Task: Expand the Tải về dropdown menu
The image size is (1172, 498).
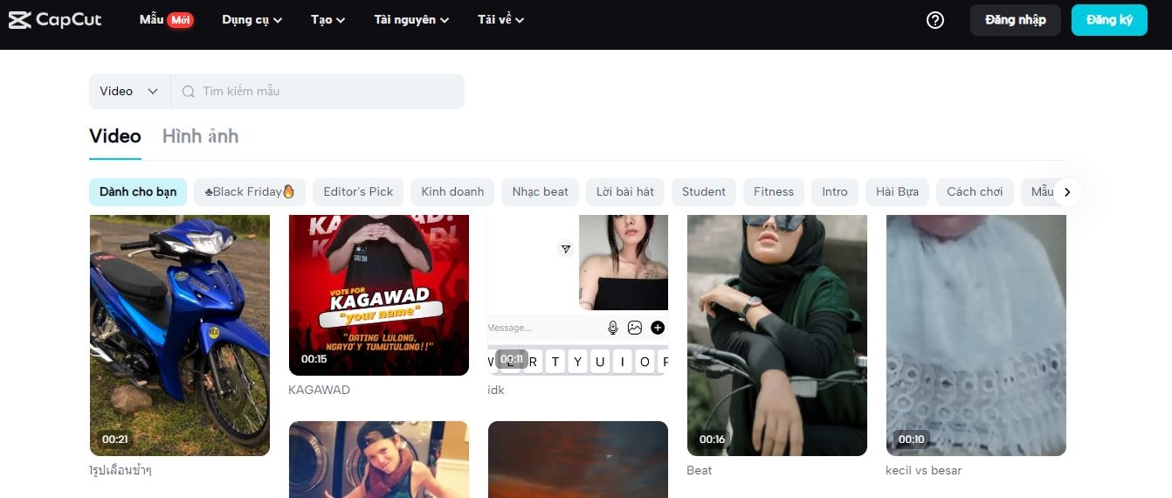Action: pos(500,19)
